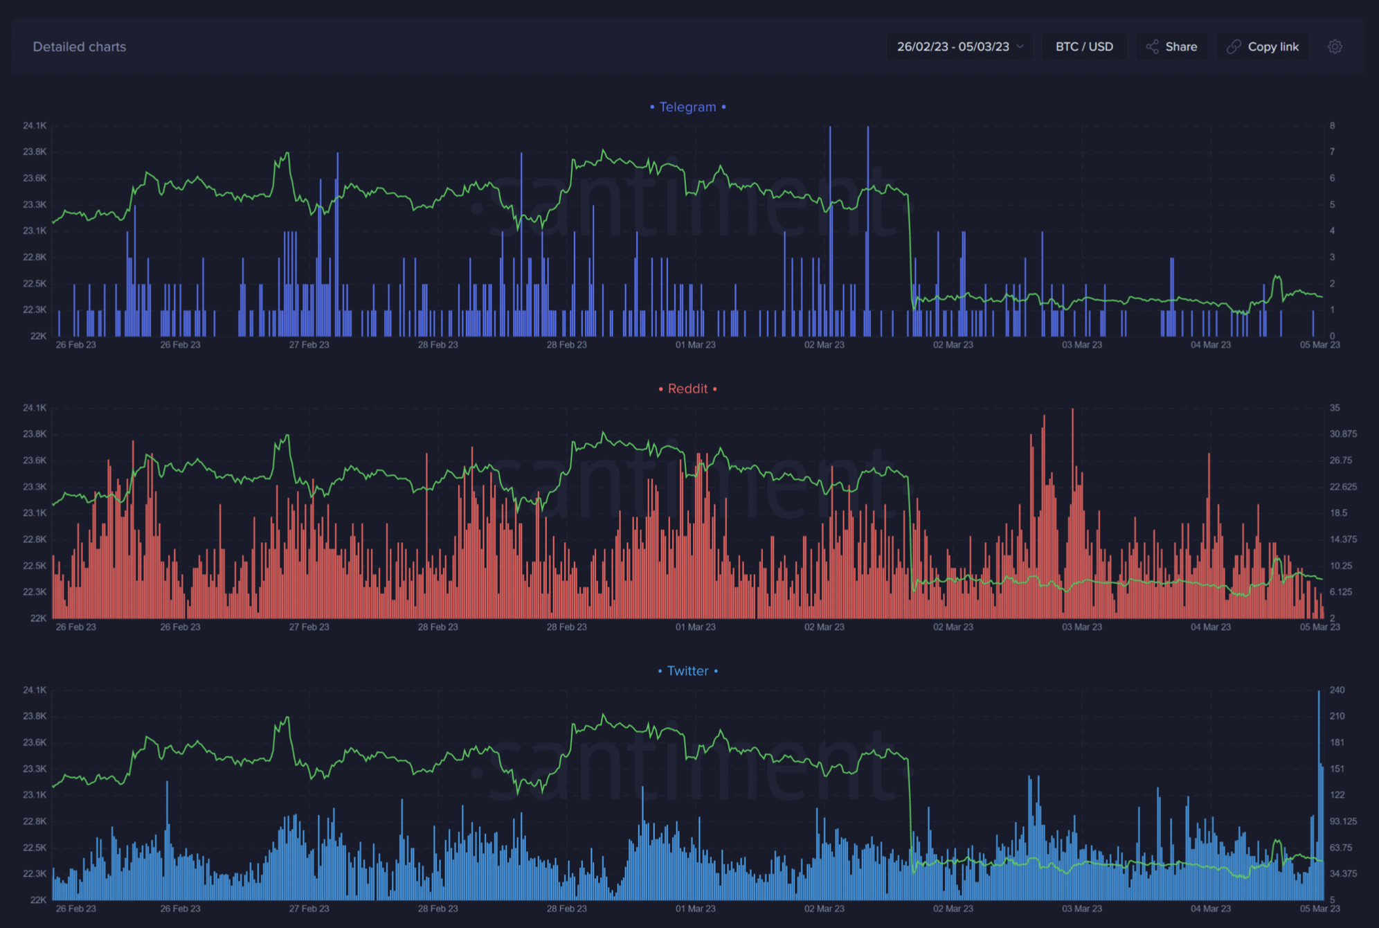
Task: Click the 10.25 value on Reddit right axis
Action: [1341, 566]
